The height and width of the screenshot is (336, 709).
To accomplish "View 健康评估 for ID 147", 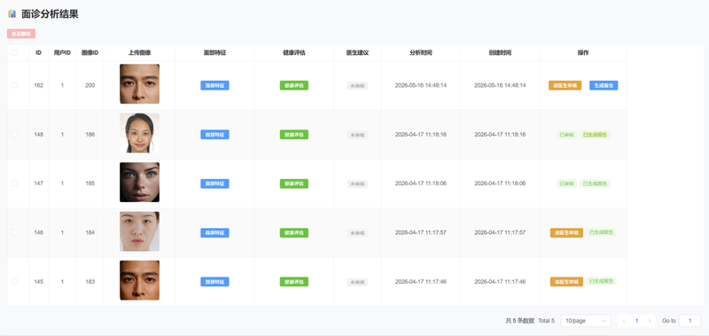I will (294, 184).
